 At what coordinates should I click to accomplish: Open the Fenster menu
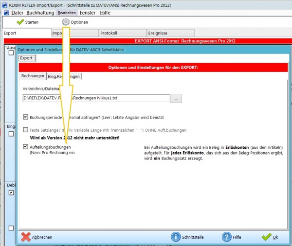pos(88,13)
